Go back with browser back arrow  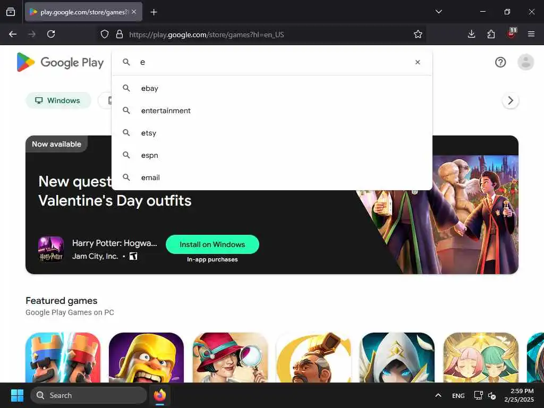13,34
